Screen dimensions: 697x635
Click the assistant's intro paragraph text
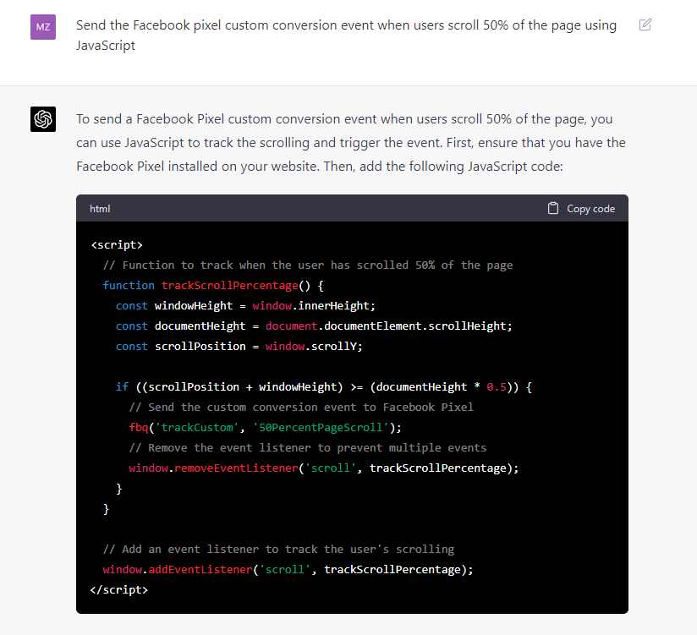point(351,143)
